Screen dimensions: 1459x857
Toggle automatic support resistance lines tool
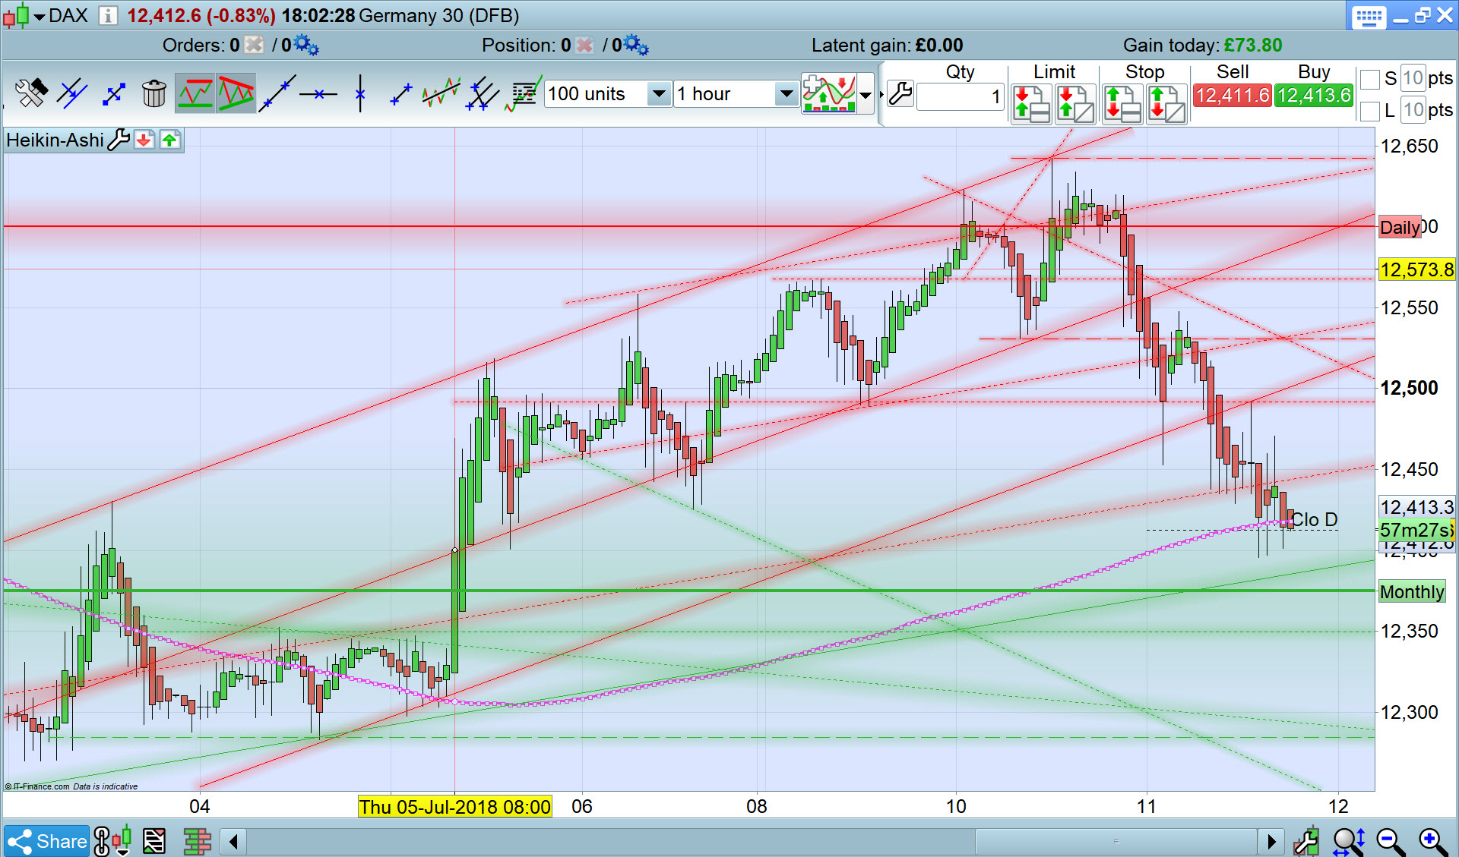[x=195, y=94]
